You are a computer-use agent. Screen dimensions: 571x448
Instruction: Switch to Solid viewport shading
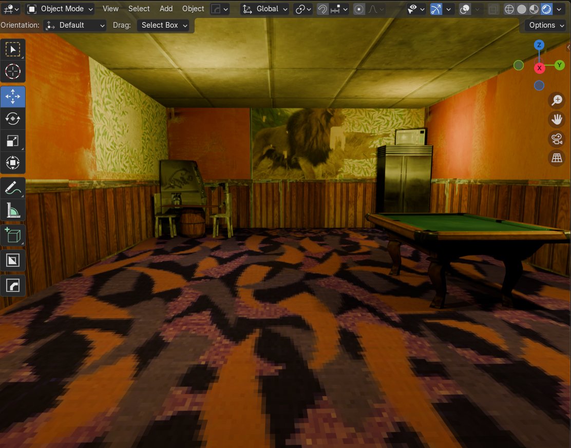(x=522, y=9)
